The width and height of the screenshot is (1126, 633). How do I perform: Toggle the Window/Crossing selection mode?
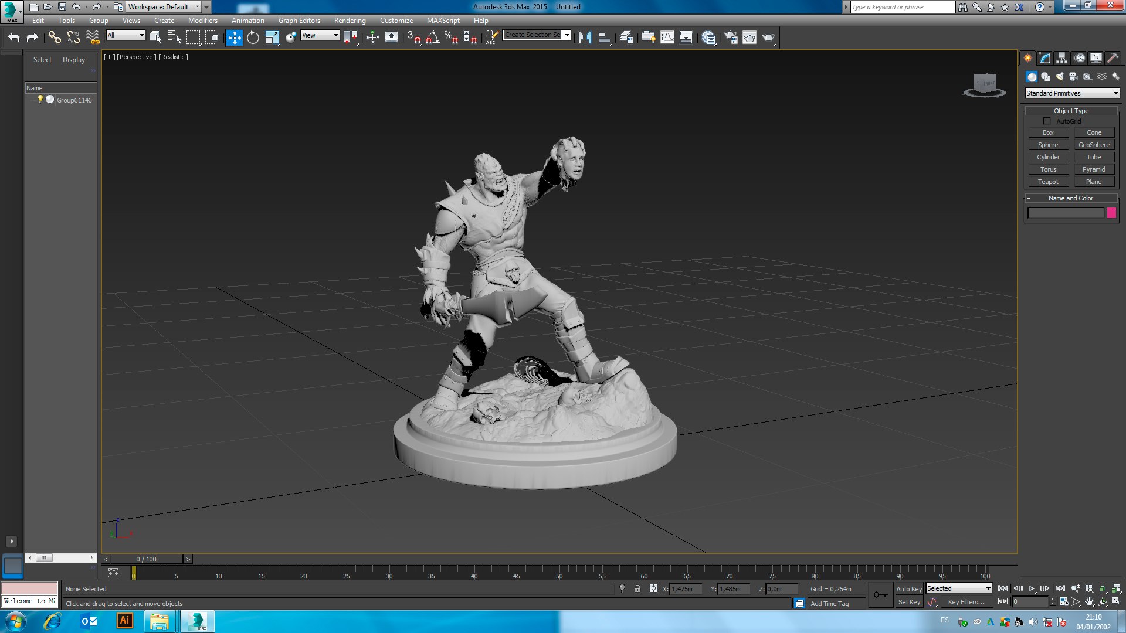pyautogui.click(x=212, y=38)
